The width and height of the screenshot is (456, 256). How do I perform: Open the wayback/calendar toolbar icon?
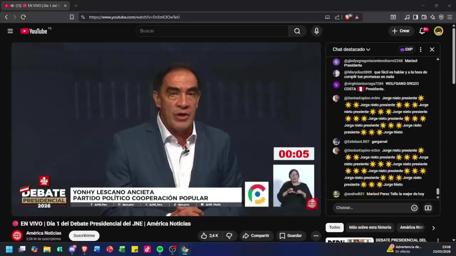pos(393,17)
